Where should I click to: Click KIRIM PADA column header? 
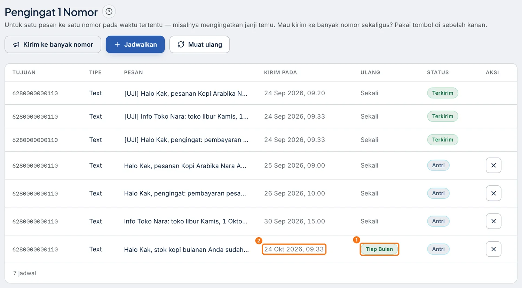pyautogui.click(x=280, y=72)
